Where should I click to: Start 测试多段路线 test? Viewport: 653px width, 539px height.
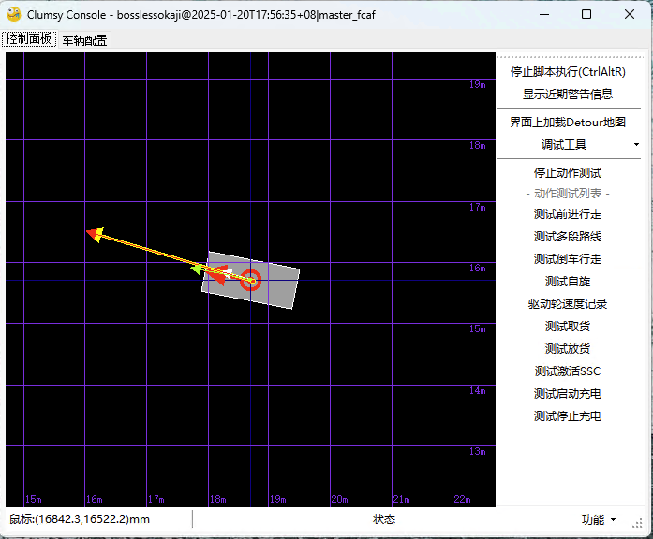[568, 236]
